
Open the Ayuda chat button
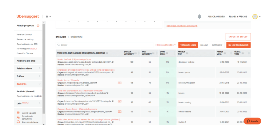(252, 121)
